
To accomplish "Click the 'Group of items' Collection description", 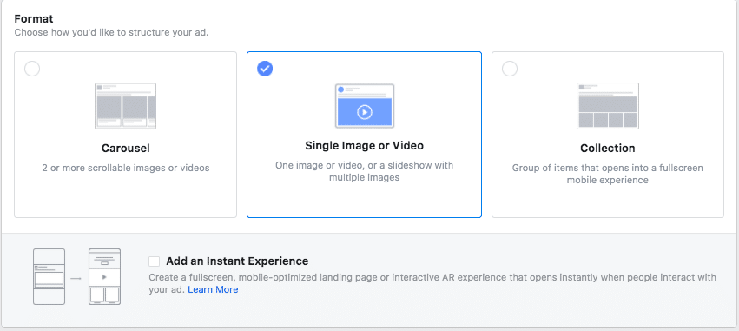I will coord(608,174).
